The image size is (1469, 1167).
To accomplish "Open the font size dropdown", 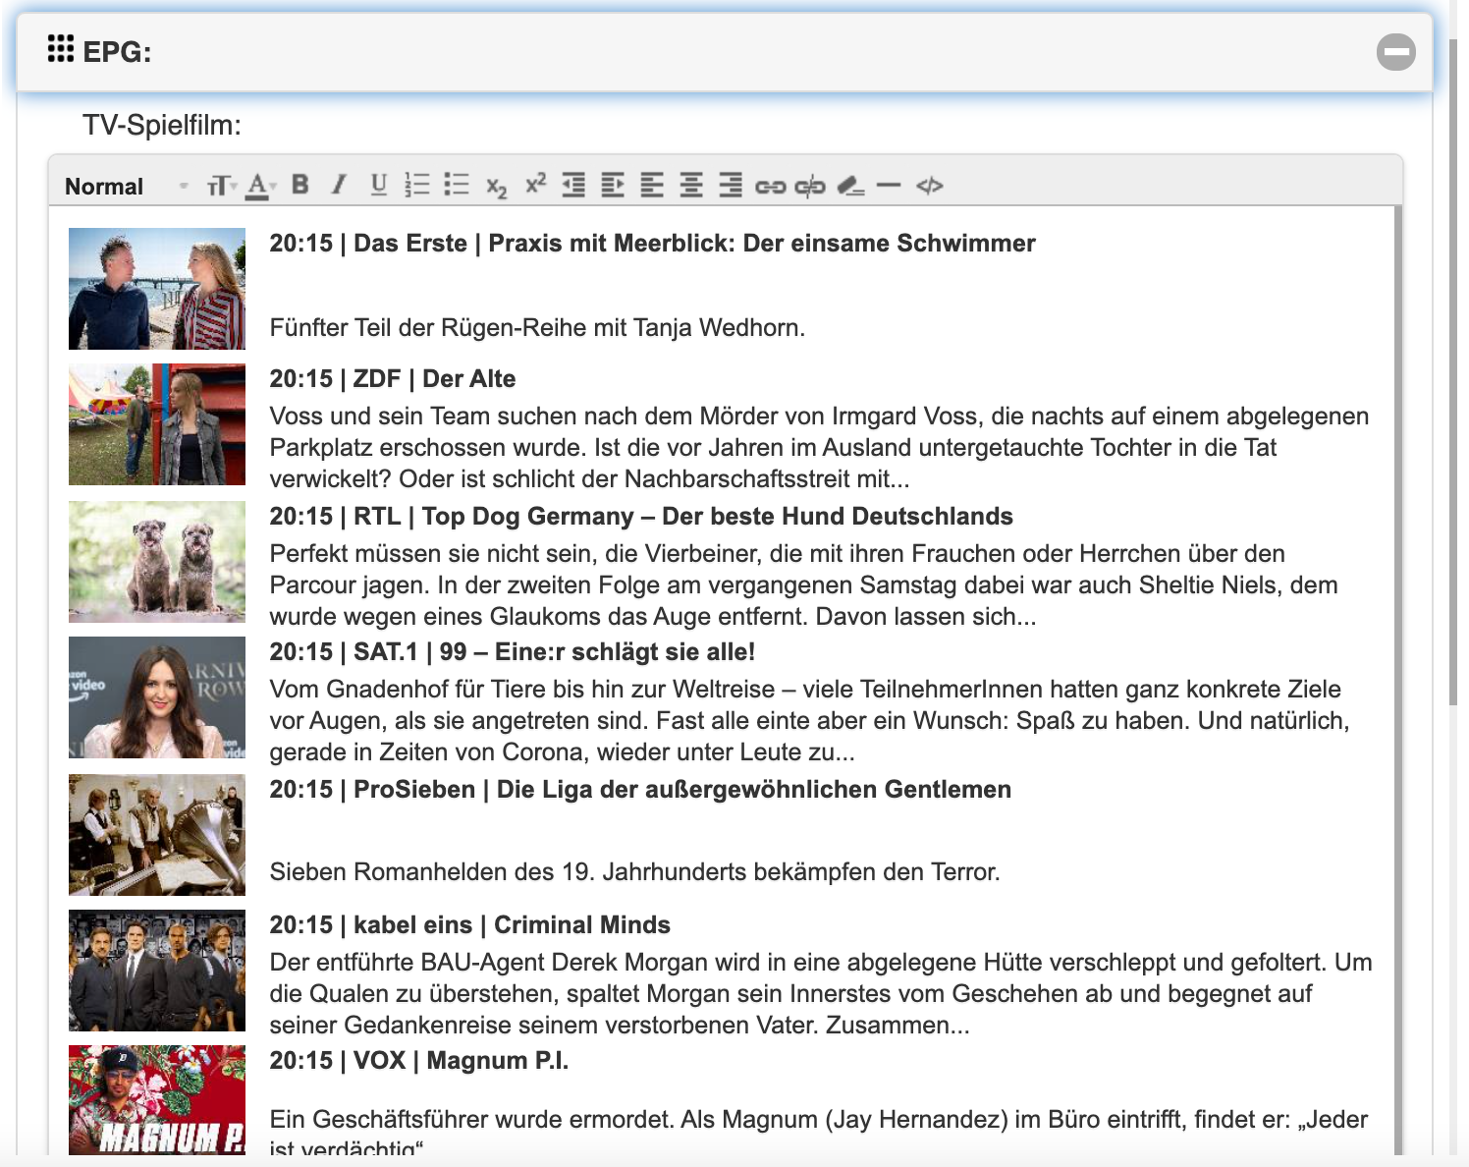I will pyautogui.click(x=221, y=186).
